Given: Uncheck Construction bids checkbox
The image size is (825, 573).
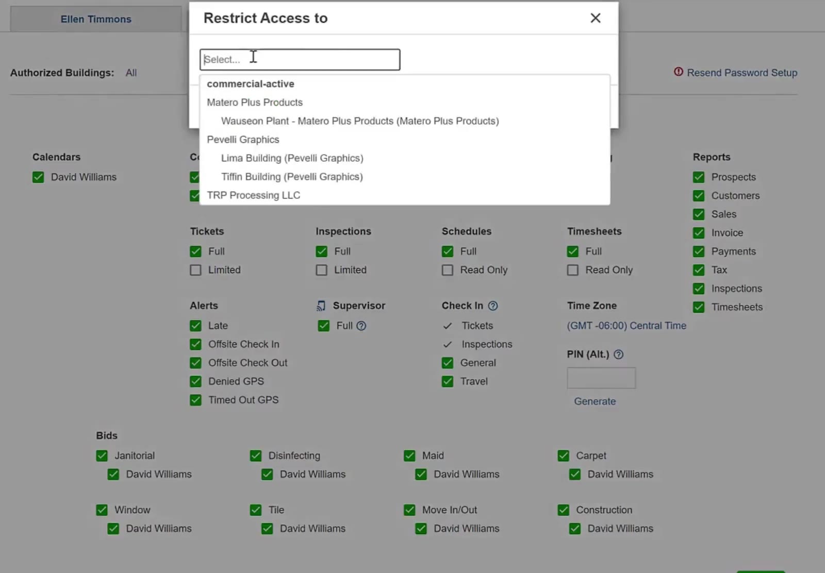Looking at the screenshot, I should [x=564, y=510].
